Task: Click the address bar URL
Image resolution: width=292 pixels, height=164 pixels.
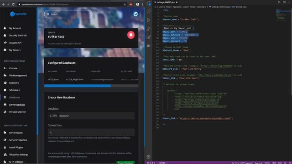Action: (x=45, y=4)
